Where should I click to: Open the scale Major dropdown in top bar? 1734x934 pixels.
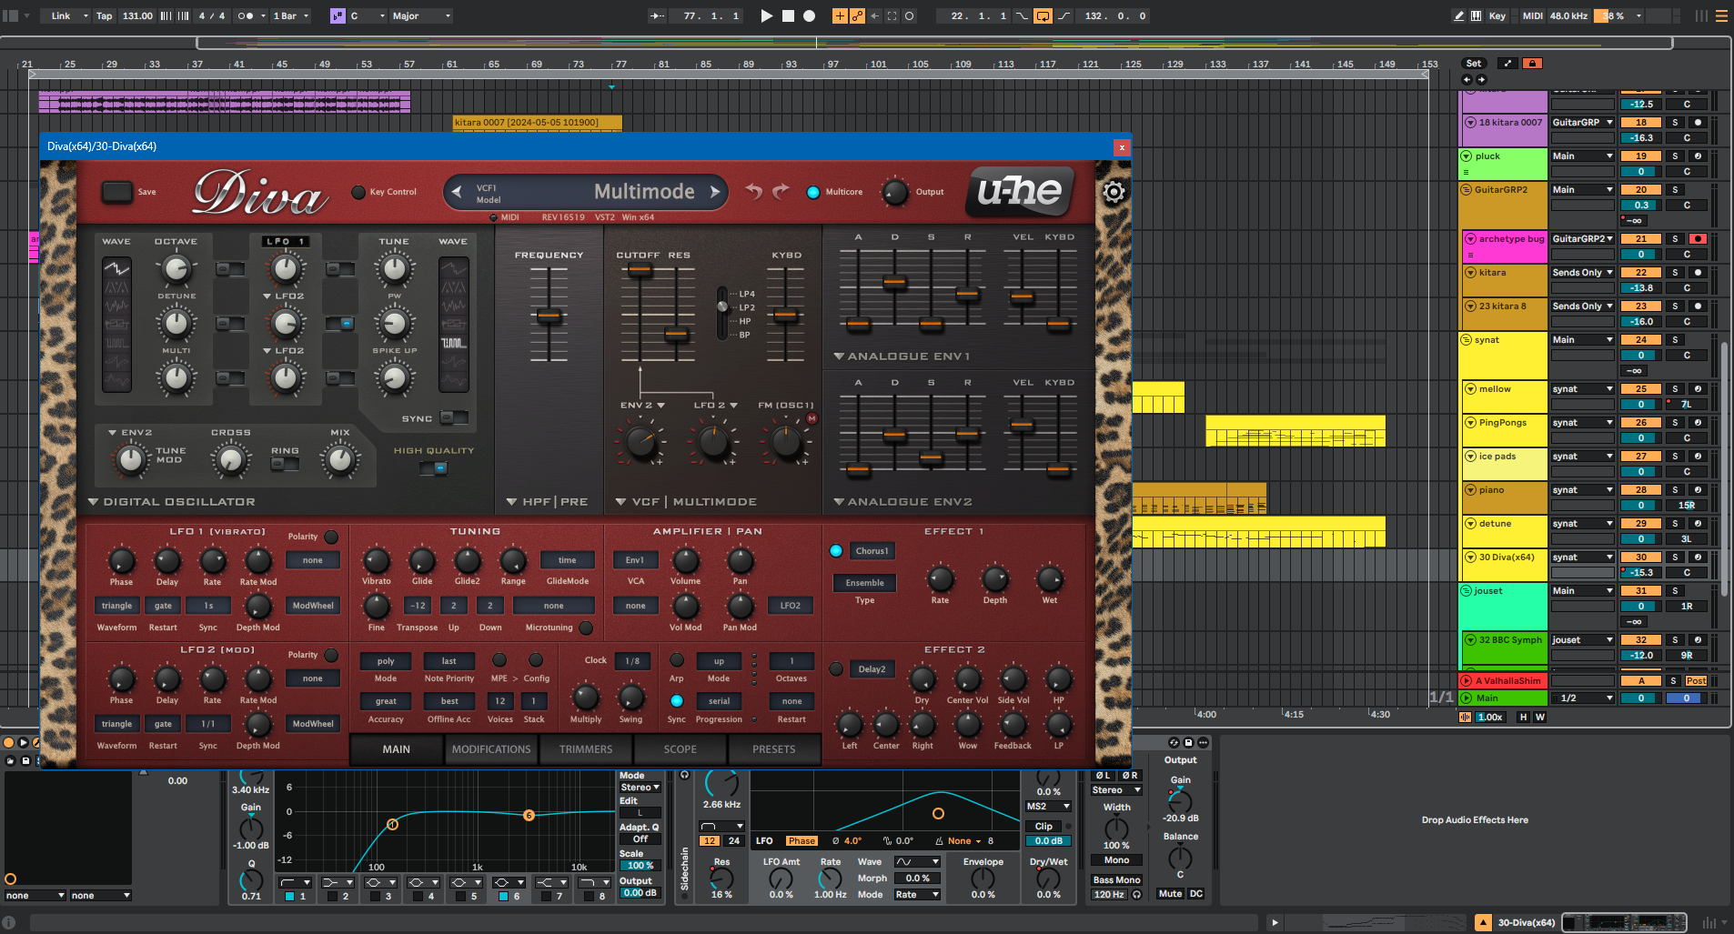pyautogui.click(x=421, y=15)
